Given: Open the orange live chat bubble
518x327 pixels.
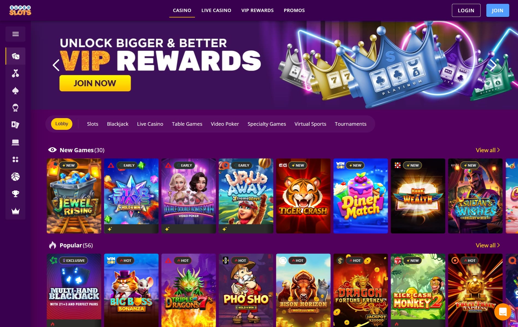Looking at the screenshot, I should tap(503, 312).
